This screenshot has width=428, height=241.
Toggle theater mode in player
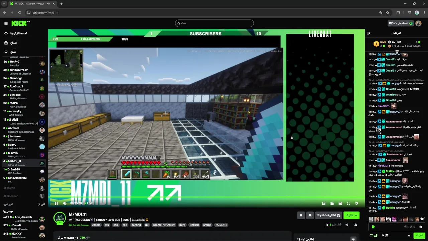[340, 203]
